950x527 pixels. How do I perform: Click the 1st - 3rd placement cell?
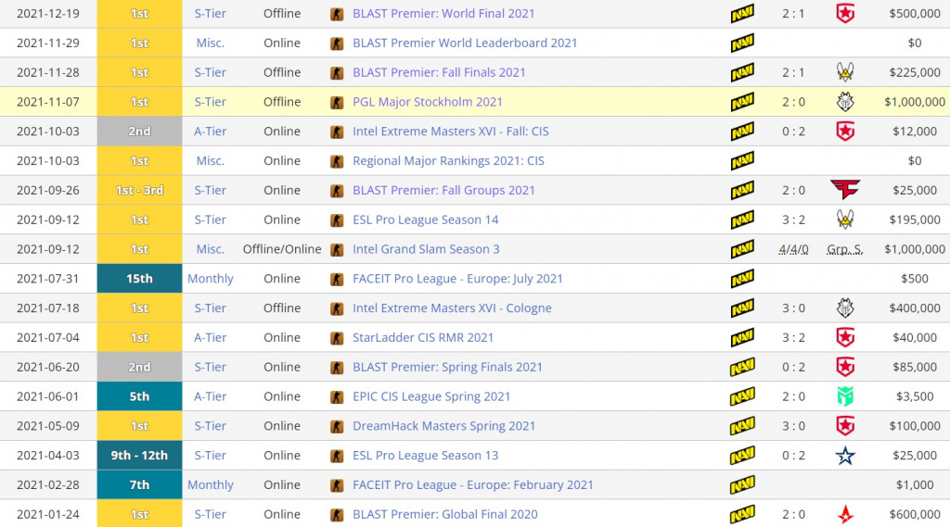pos(139,190)
